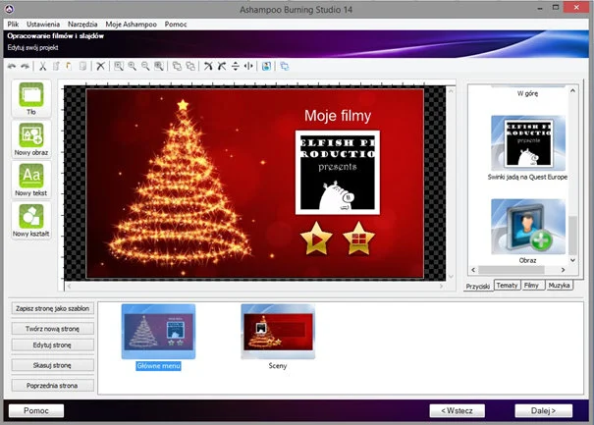Choose the Nowy kształt shape tool
The width and height of the screenshot is (594, 425).
(x=32, y=222)
